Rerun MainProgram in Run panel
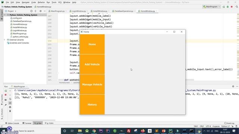 click(x=6, y=91)
